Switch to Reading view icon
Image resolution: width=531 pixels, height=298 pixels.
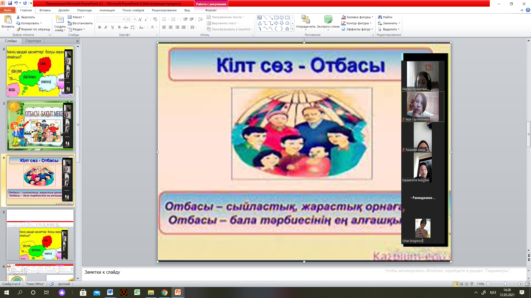[x=467, y=284]
